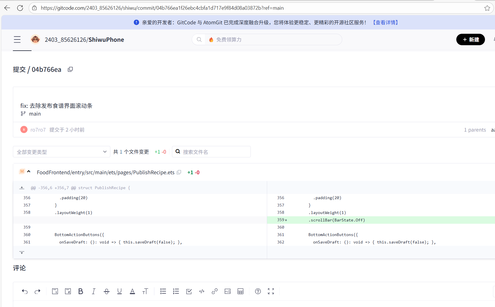Apply strikethrough in comment editor
The width and height of the screenshot is (495, 307).
[107, 291]
